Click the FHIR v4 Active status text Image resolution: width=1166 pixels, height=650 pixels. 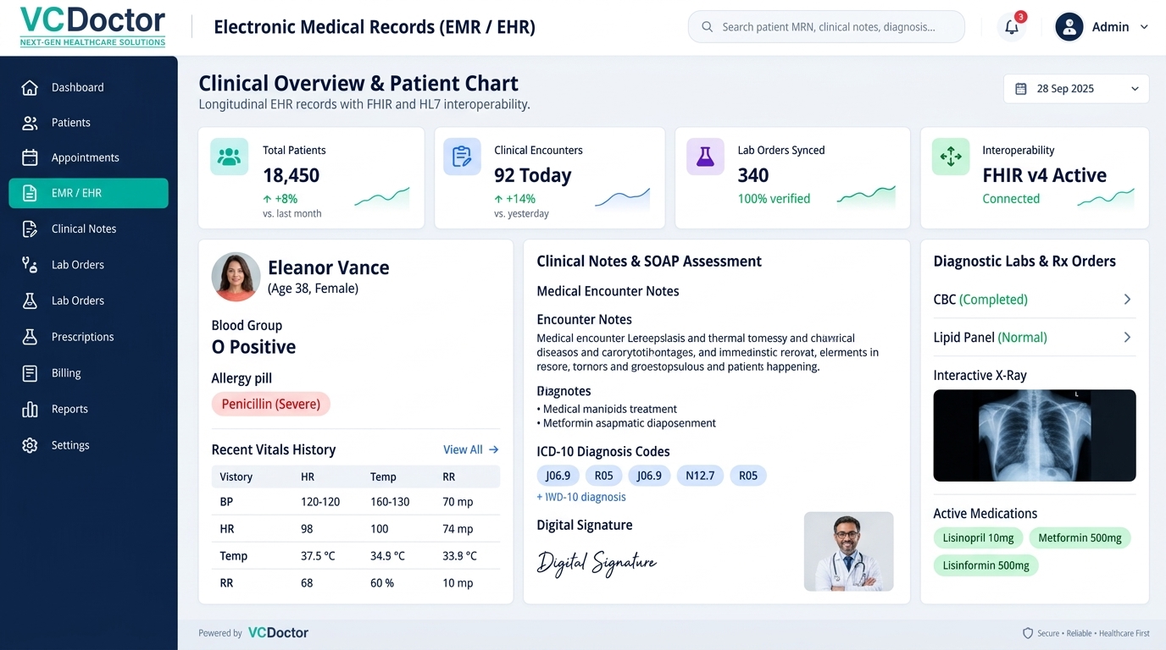[1044, 175]
